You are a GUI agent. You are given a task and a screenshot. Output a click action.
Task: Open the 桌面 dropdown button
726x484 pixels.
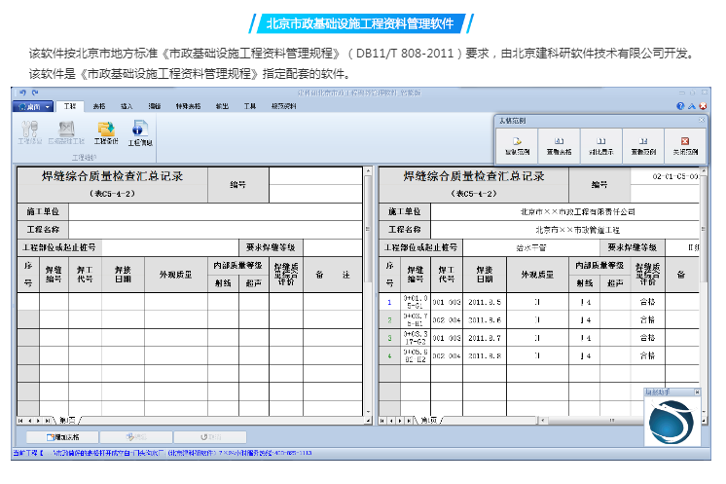click(33, 106)
